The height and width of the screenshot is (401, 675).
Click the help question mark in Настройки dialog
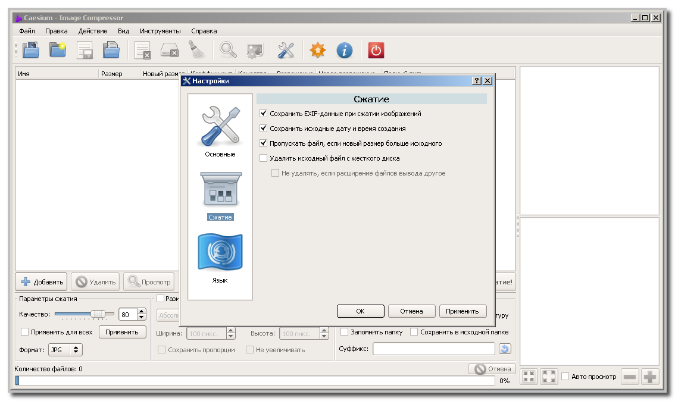(477, 81)
